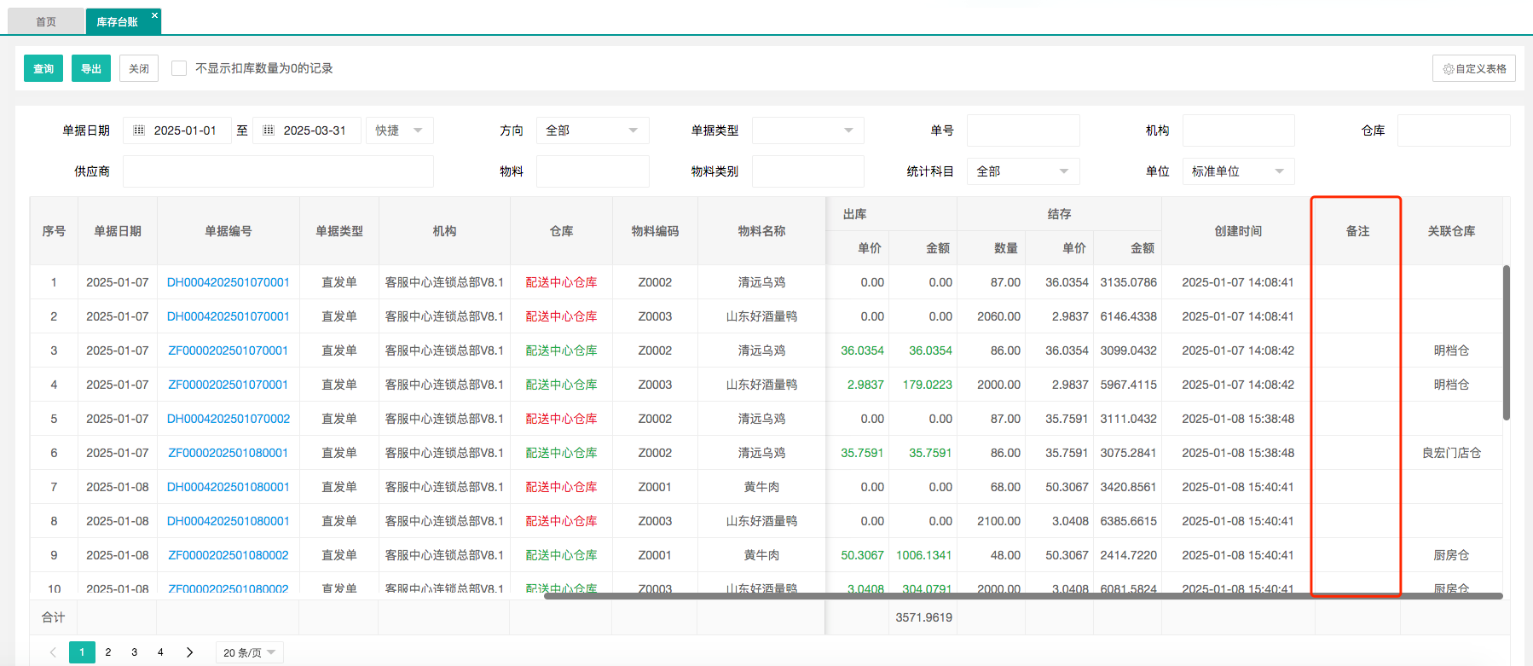Select the 库存台账 tab
The image size is (1533, 666).
[117, 21]
